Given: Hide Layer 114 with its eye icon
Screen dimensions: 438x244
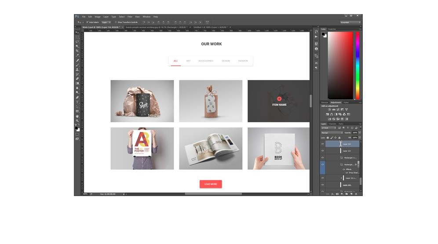Looking at the screenshot, I should click(x=322, y=144).
